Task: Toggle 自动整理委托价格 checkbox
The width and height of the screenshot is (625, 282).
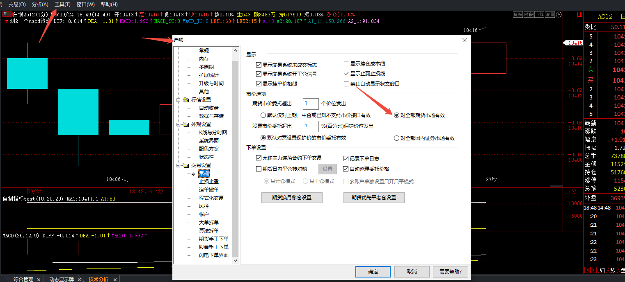Action: pos(346,169)
